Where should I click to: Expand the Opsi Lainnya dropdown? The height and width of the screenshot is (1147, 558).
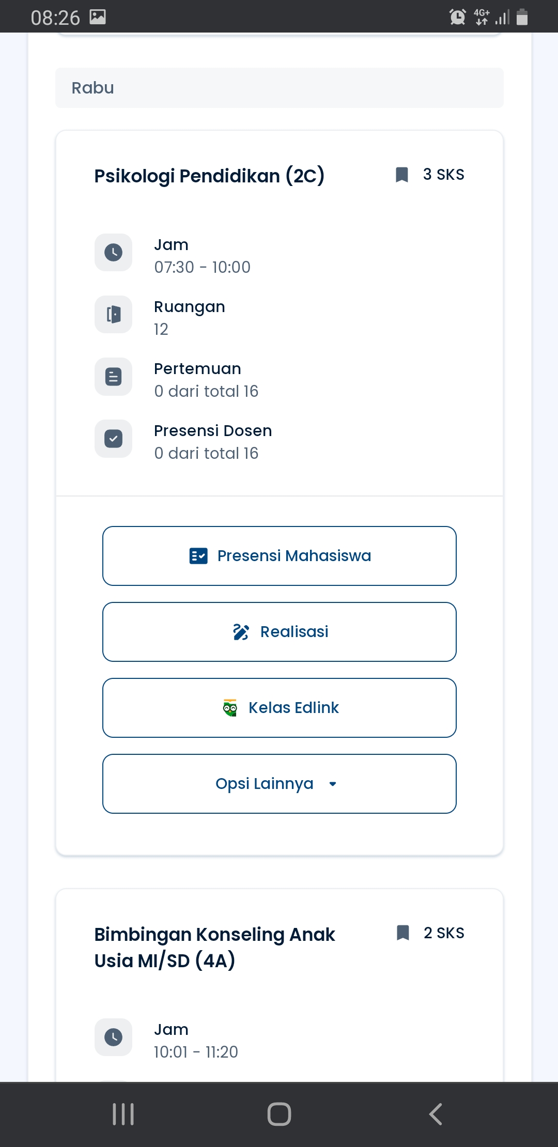point(279,784)
